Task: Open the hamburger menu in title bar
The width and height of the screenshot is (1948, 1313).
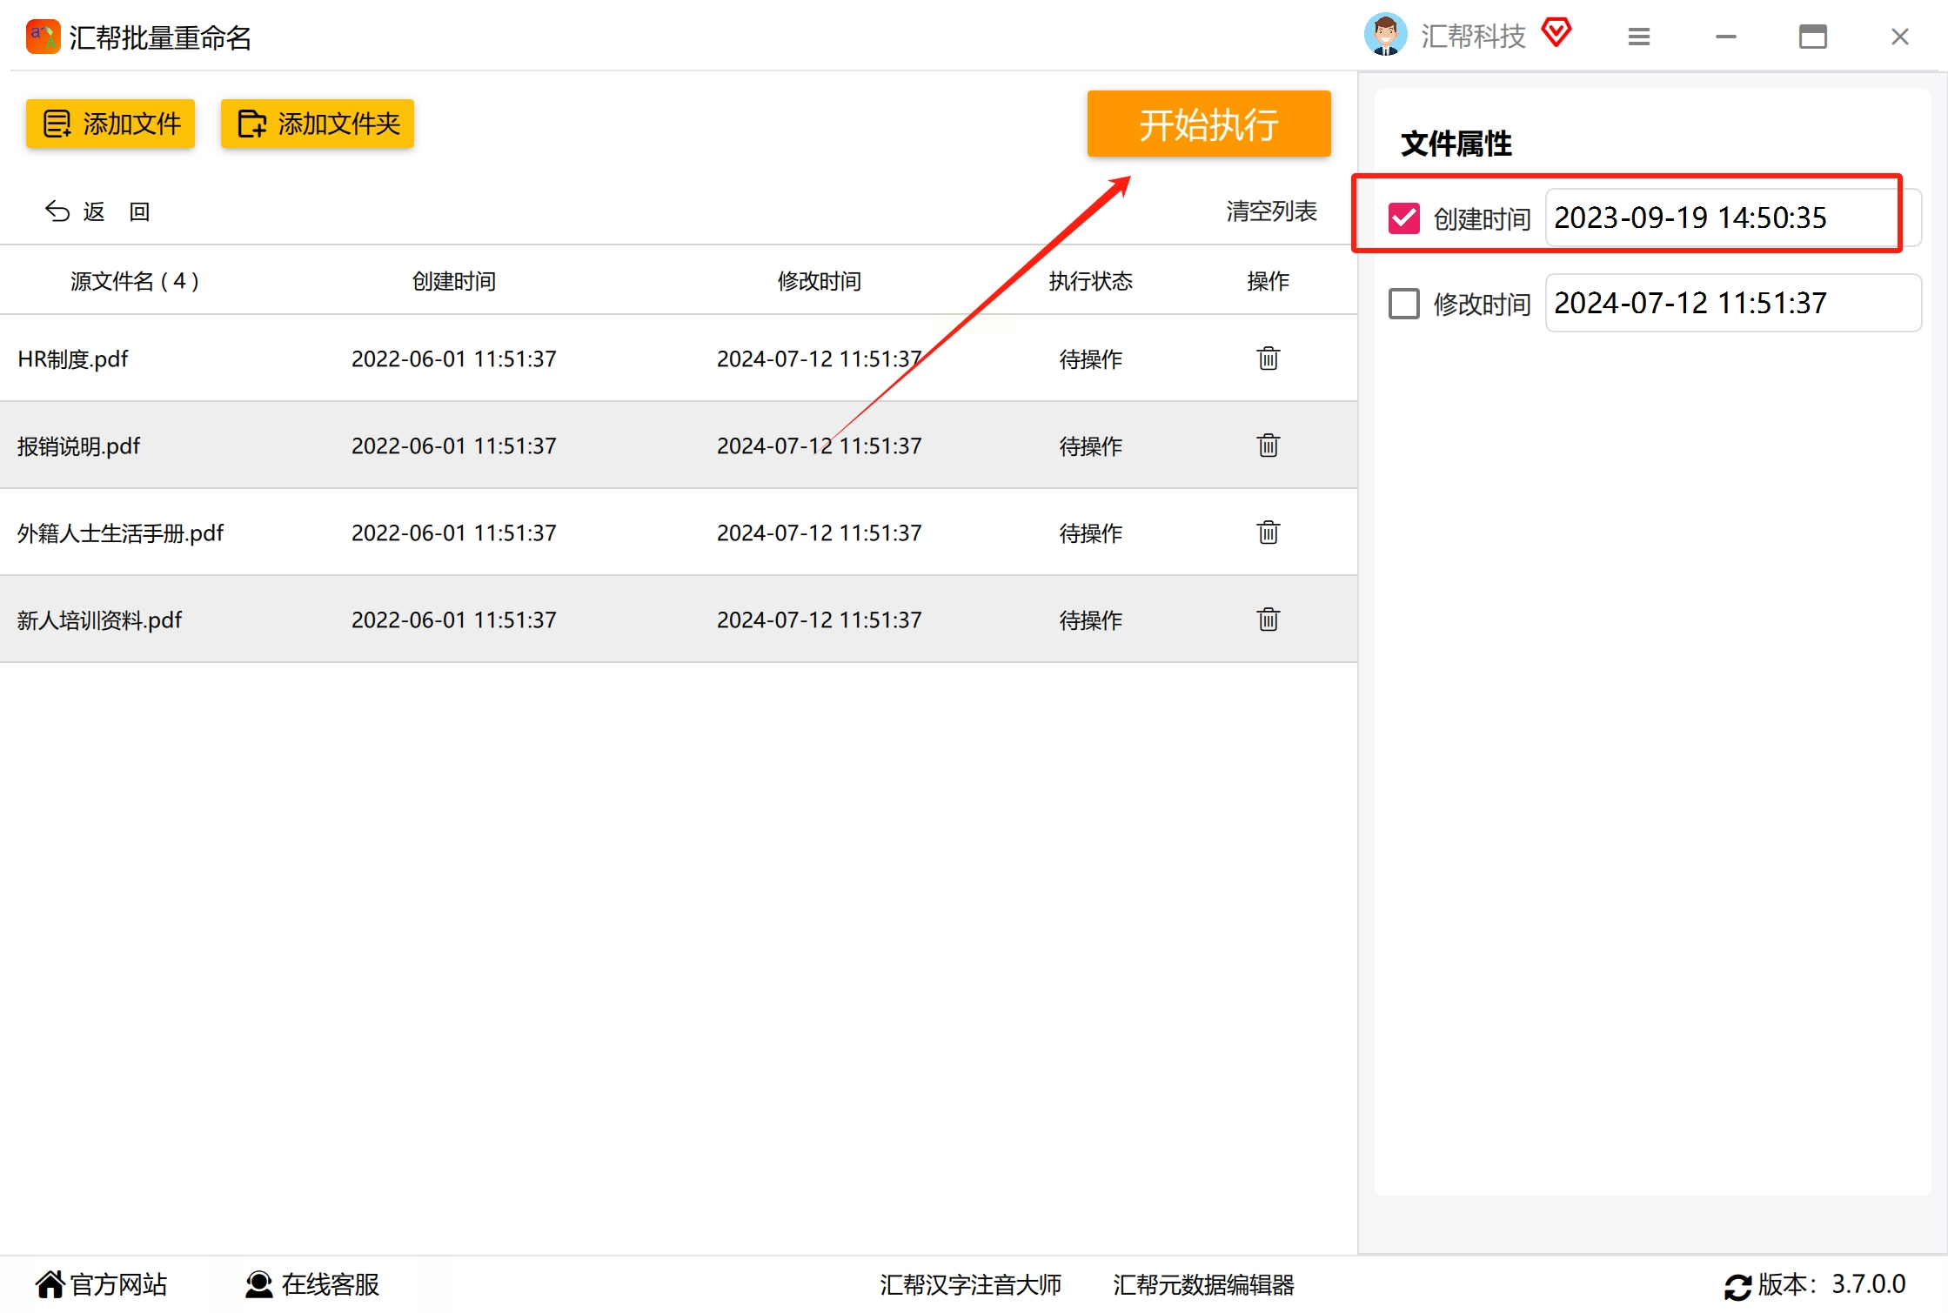Action: click(x=1638, y=37)
